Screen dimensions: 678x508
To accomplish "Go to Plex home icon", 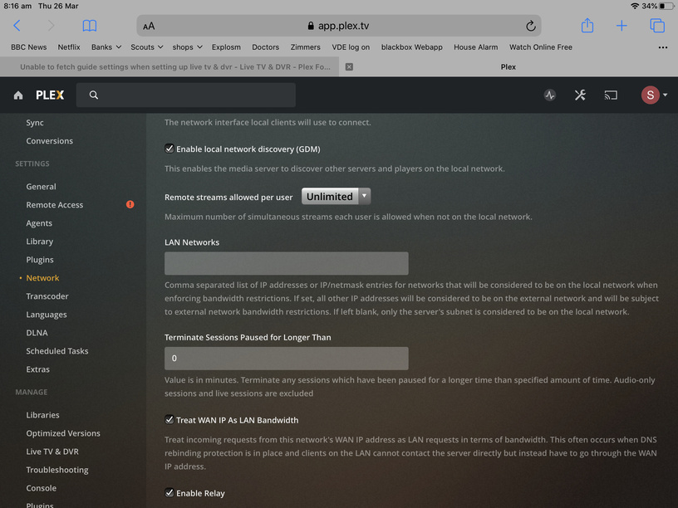I will (18, 95).
